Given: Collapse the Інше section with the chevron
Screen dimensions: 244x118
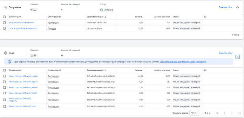Looking at the screenshot, I should (238, 57).
